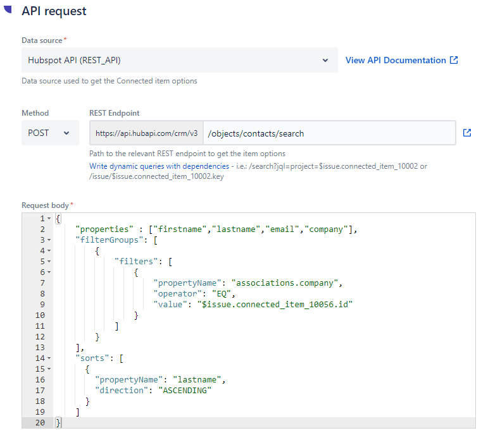Click into the /objects/contacts/search endpoint field
This screenshot has height=433, width=481.
[x=329, y=133]
